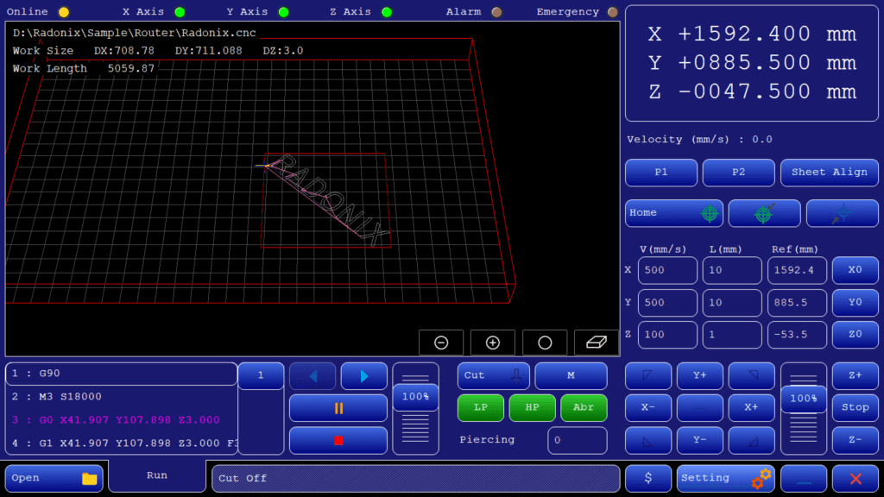
Task: Jog diagonally down-right
Action: coord(752,440)
